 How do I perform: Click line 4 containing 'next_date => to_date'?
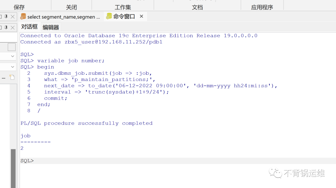click(x=161, y=86)
